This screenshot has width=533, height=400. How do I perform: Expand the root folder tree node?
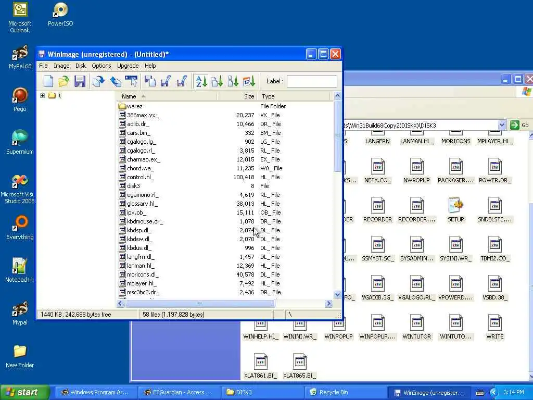point(42,96)
